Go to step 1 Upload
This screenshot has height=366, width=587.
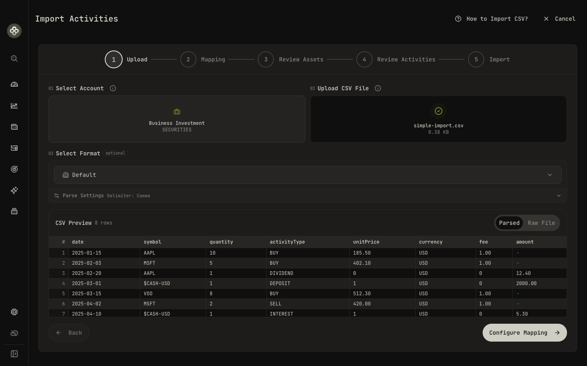126,59
